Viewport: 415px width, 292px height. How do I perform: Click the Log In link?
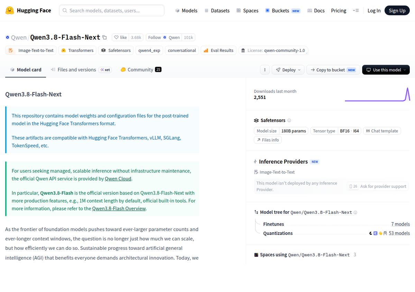pos(374,11)
